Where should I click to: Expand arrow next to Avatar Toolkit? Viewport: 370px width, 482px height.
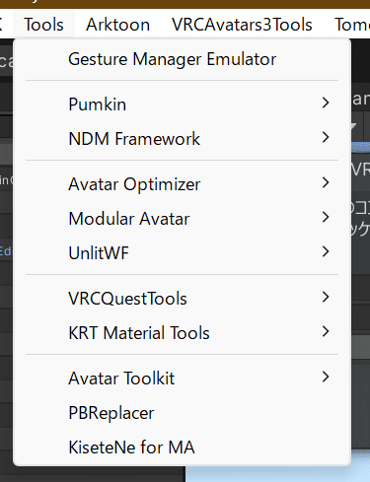click(326, 377)
